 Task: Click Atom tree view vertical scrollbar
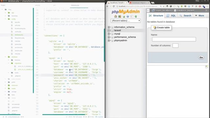point(33,50)
